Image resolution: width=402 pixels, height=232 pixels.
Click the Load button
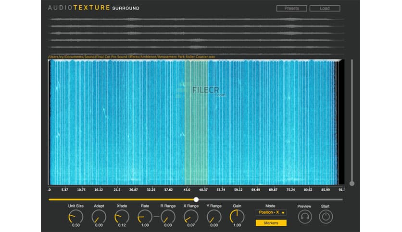coord(325,9)
